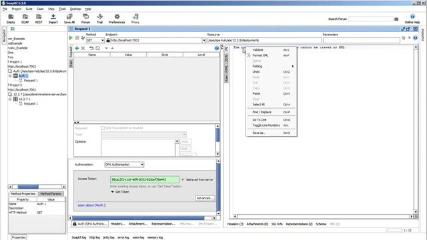Click the SOAP project toolbar icon
Screen dimensions: 427x240
[x=25, y=19]
